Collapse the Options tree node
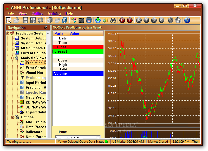208x151 pixels. tap(12, 117)
